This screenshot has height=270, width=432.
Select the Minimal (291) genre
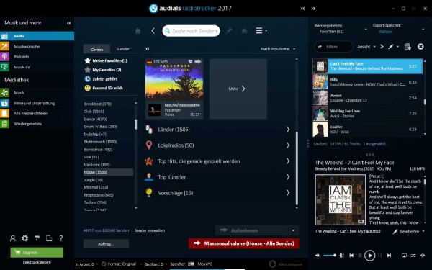coord(96,187)
